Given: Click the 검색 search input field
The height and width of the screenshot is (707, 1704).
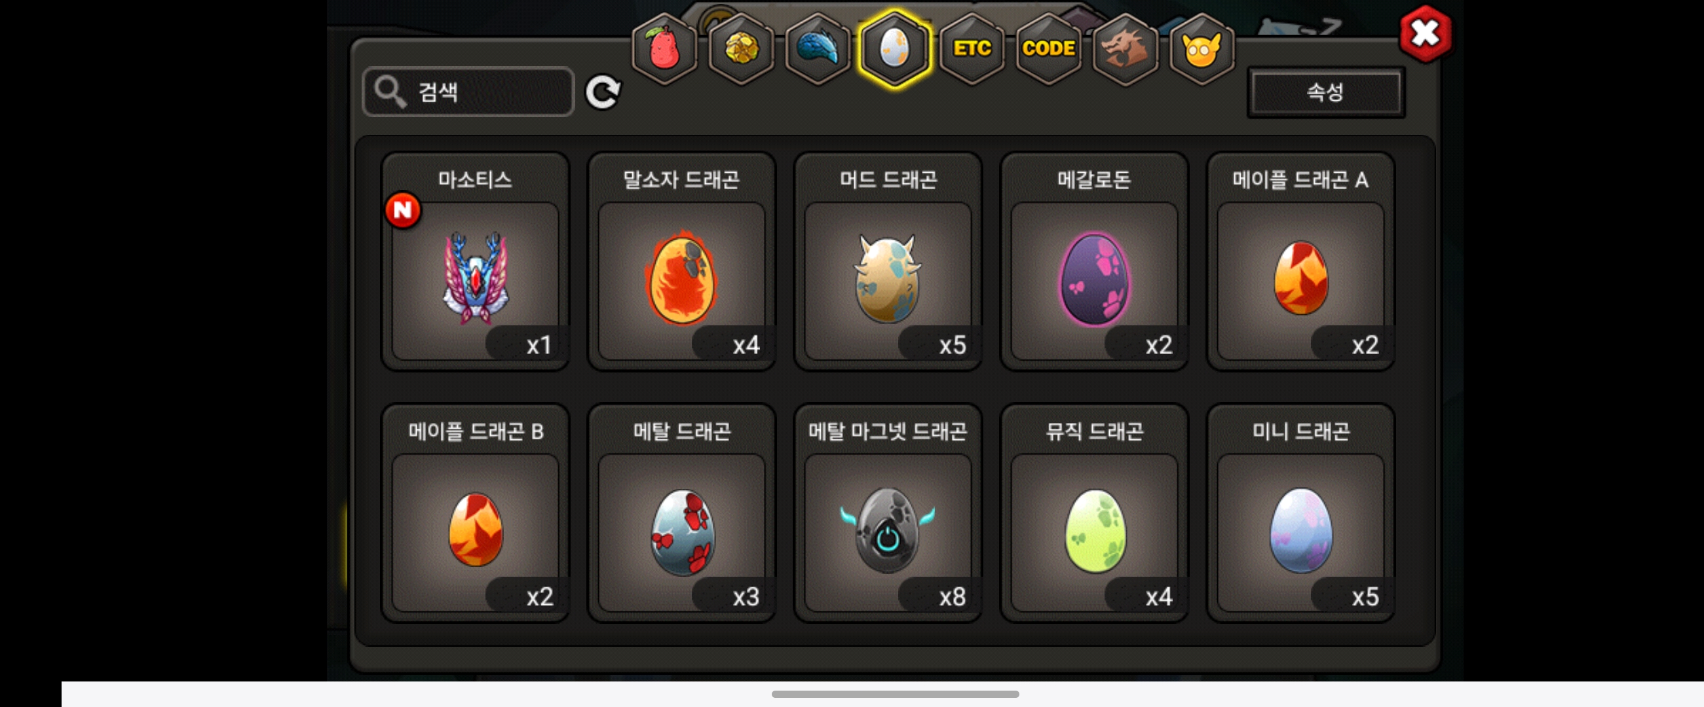Looking at the screenshot, I should (x=468, y=92).
